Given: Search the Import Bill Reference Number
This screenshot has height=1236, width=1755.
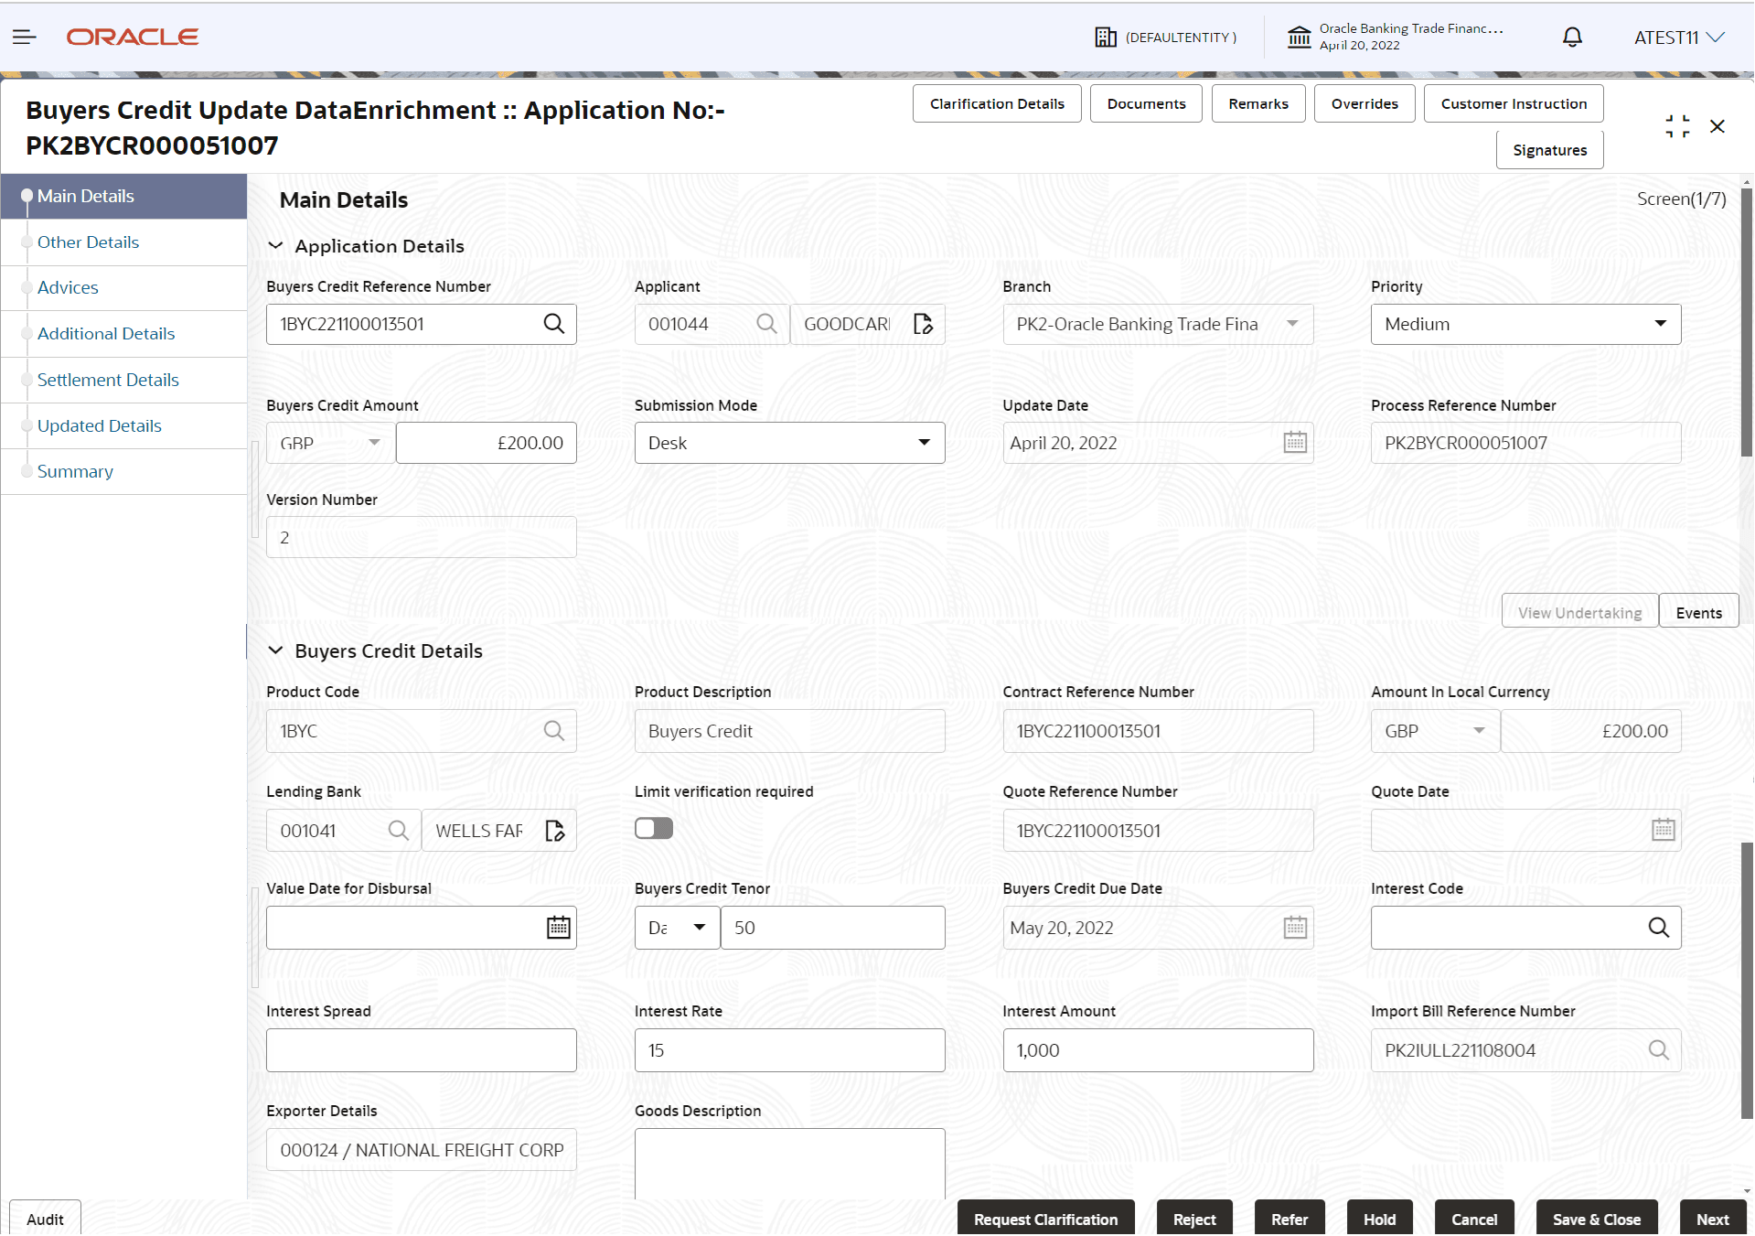Looking at the screenshot, I should point(1659,1049).
